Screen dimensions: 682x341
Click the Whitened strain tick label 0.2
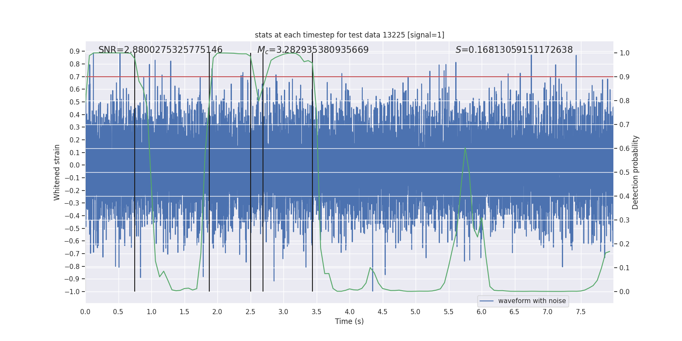pos(75,140)
